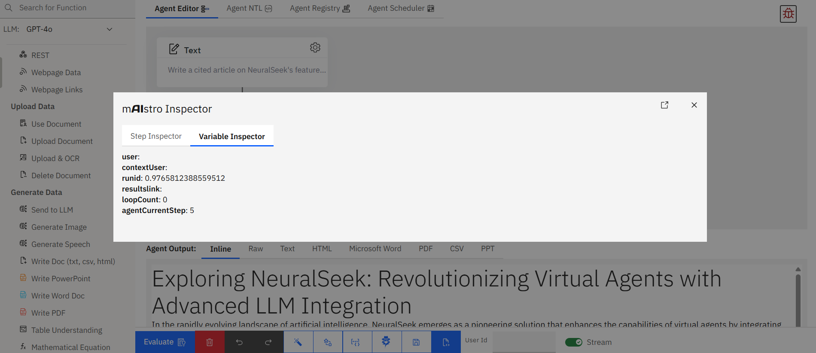Click the Webpage Data icon
Screen dimensions: 816x353
23,72
